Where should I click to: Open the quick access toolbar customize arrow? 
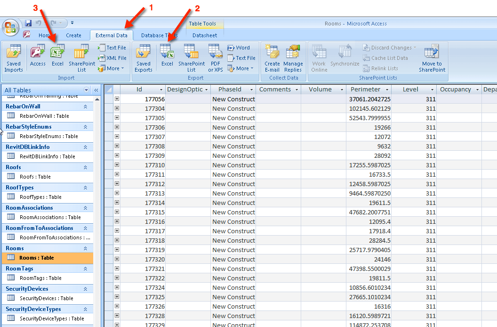[x=72, y=23]
